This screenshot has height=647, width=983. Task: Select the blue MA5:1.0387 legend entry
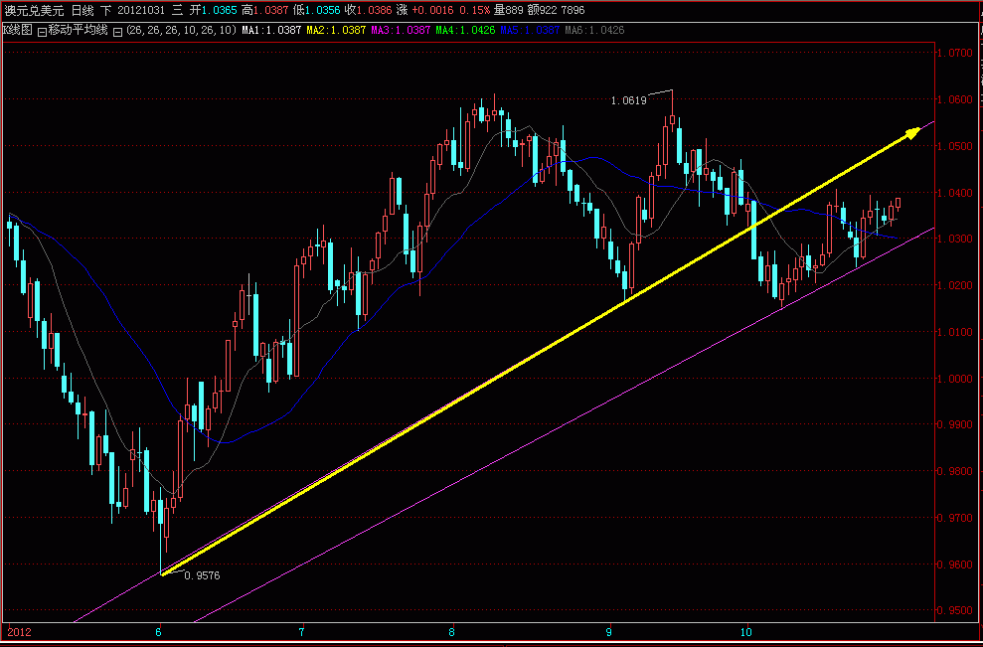[530, 30]
